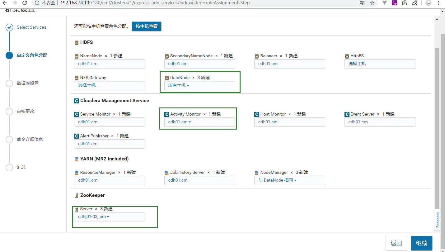Click the ResourceManager role icon
This screenshot has height=252, width=445.
(77, 173)
